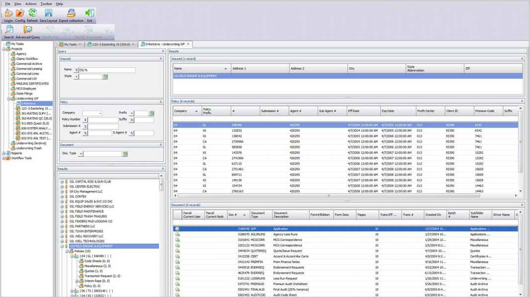Click the Search magnifier icon

coord(9,30)
